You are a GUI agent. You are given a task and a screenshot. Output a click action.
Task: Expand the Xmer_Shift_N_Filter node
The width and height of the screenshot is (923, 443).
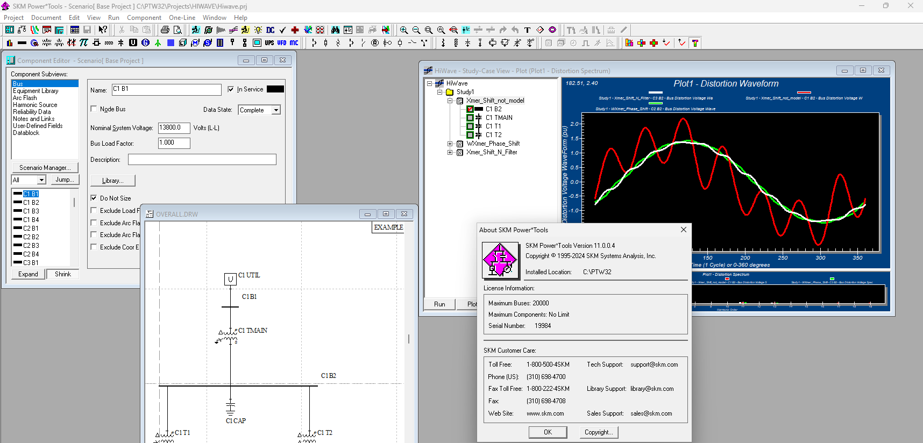450,152
